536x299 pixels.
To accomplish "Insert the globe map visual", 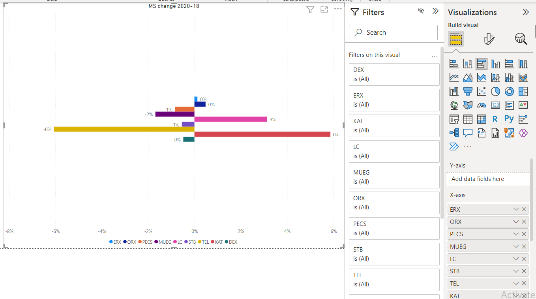I will click(454, 105).
